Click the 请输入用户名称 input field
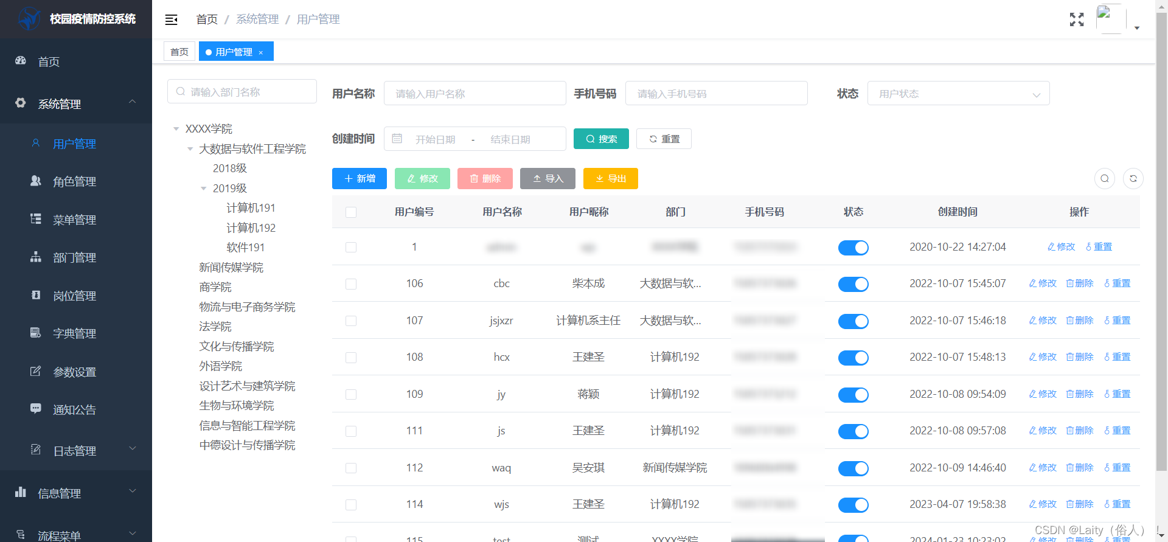The image size is (1168, 542). point(475,94)
